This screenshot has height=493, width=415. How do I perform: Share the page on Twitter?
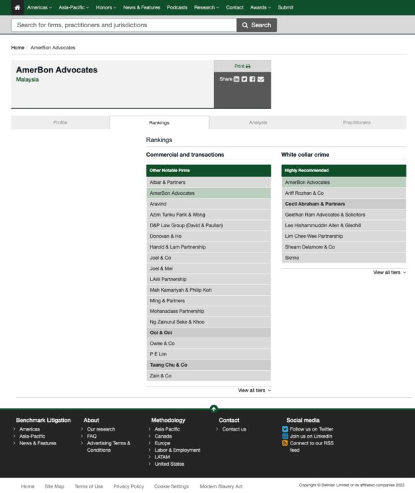tap(244, 79)
